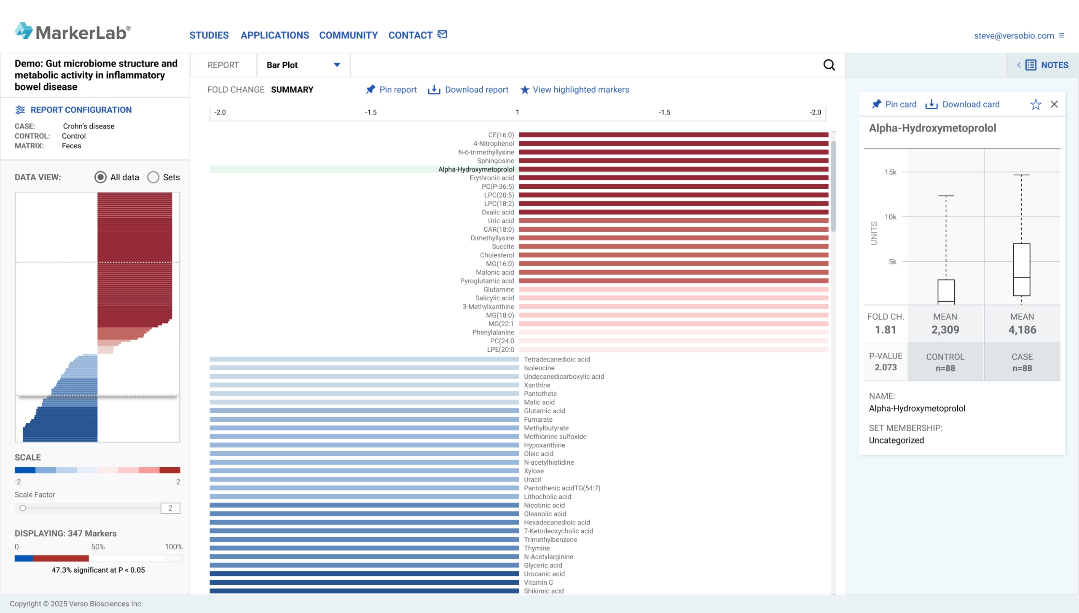This screenshot has width=1079, height=613.
Task: Switch to the Fold Change tab
Action: 236,90
